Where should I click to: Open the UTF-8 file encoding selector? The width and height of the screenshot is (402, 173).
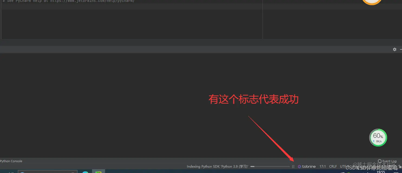pyautogui.click(x=343, y=166)
